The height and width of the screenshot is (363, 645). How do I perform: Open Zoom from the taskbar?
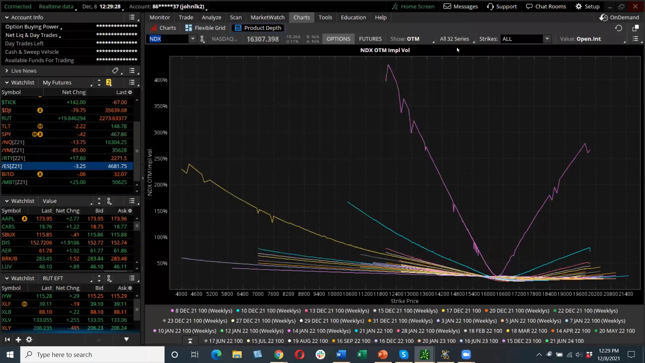[466, 355]
